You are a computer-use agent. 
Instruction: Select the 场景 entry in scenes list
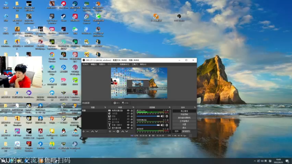(x=95, y=110)
